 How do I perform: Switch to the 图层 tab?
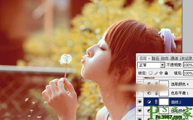[x=143, y=58]
